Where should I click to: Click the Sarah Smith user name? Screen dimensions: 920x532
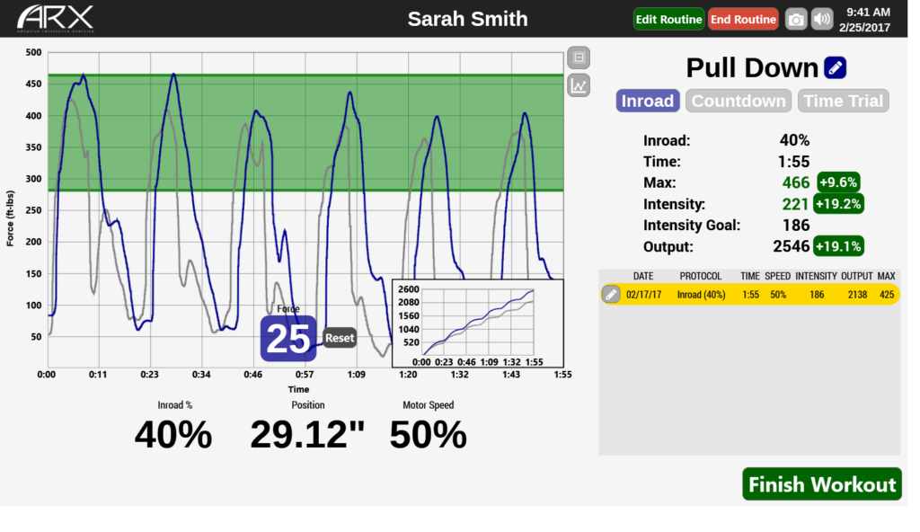tap(467, 19)
